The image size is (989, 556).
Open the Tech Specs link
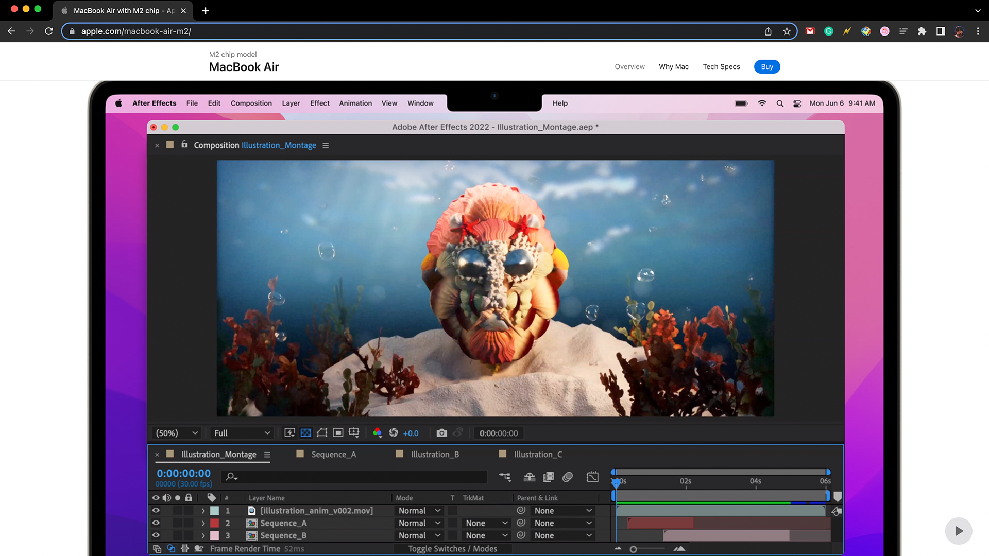point(721,67)
